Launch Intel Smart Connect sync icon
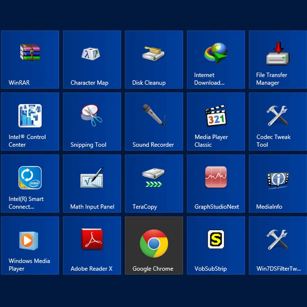Image resolution: width=307 pixels, height=307 pixels. point(30,177)
